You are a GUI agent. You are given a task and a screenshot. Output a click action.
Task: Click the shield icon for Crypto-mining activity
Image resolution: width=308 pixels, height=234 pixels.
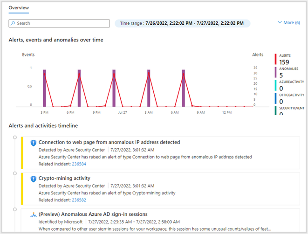pos(34,179)
